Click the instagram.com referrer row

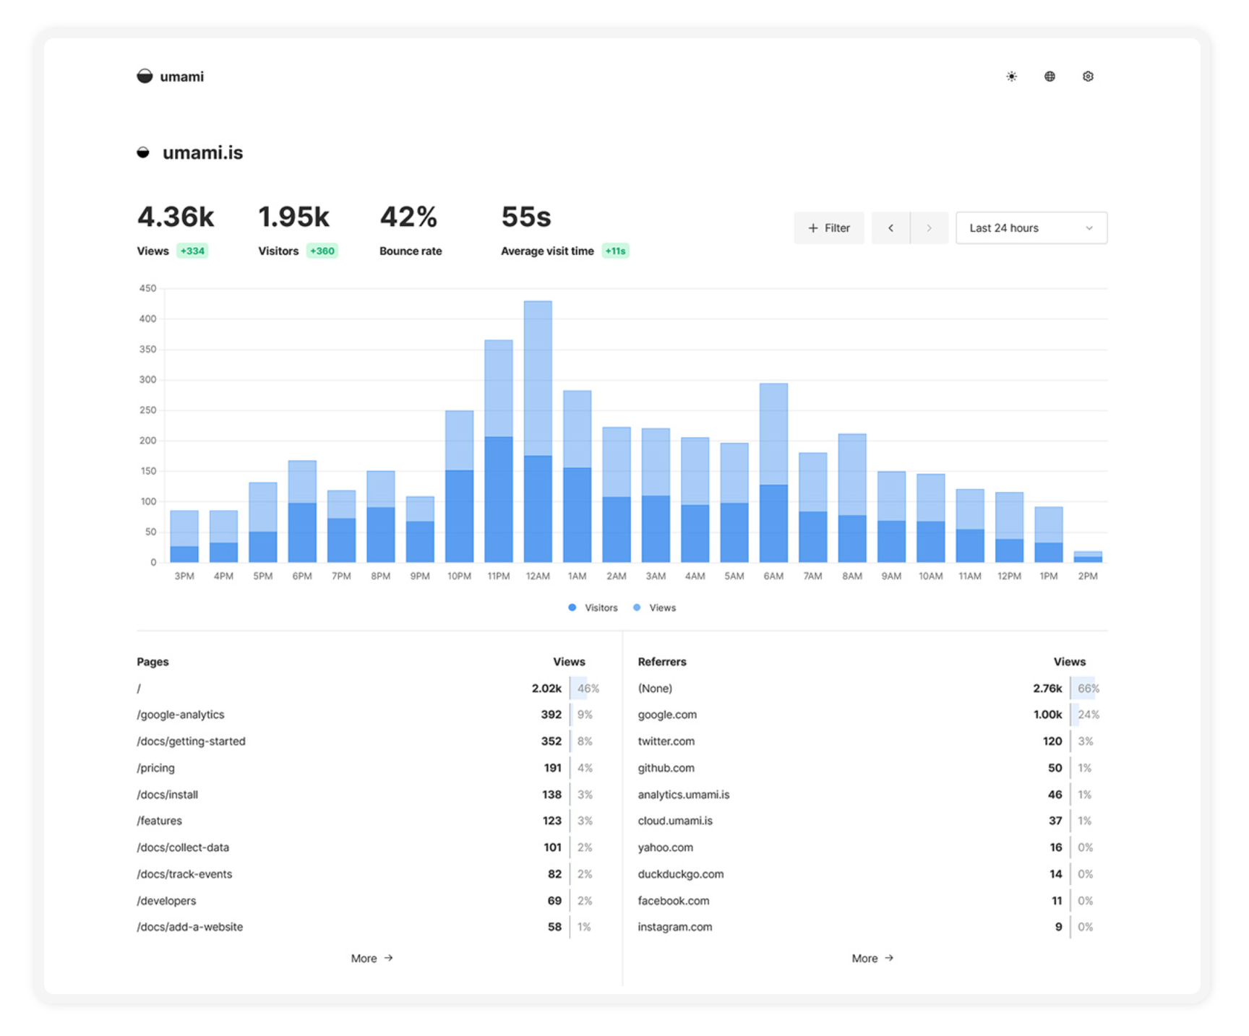coord(869,927)
